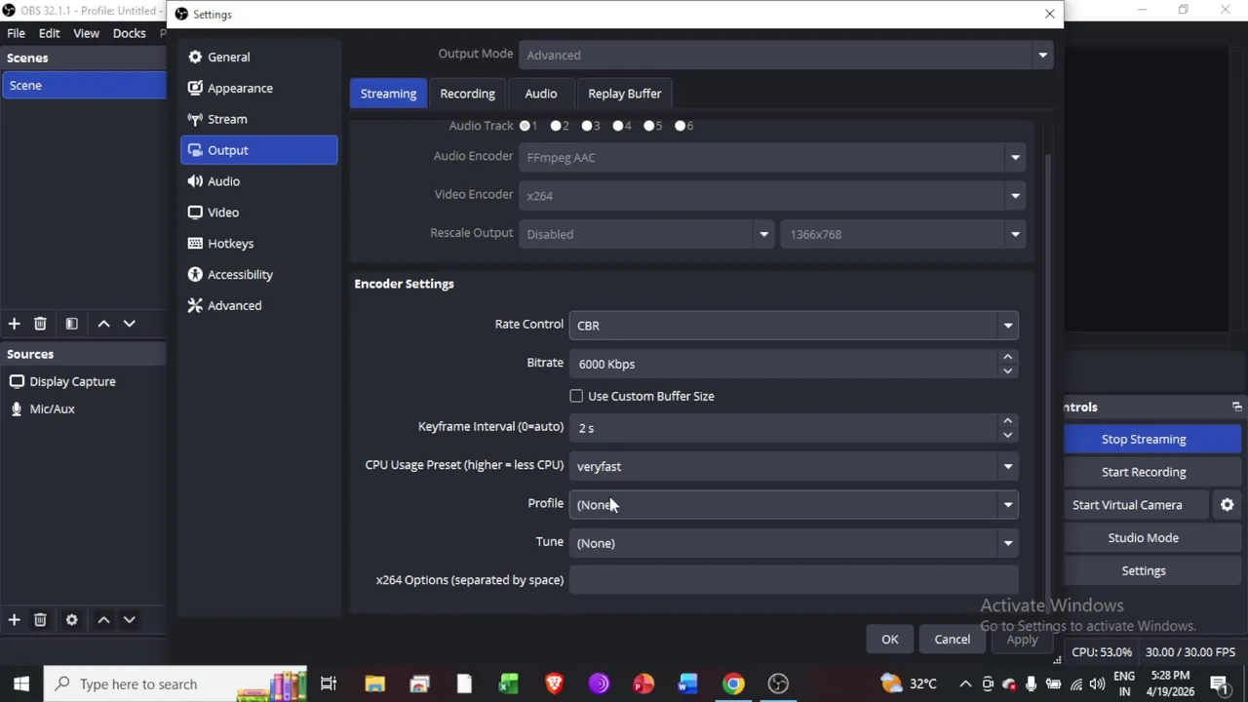Open the Output Mode dropdown
Viewport: 1248px width, 702px height.
(x=786, y=55)
